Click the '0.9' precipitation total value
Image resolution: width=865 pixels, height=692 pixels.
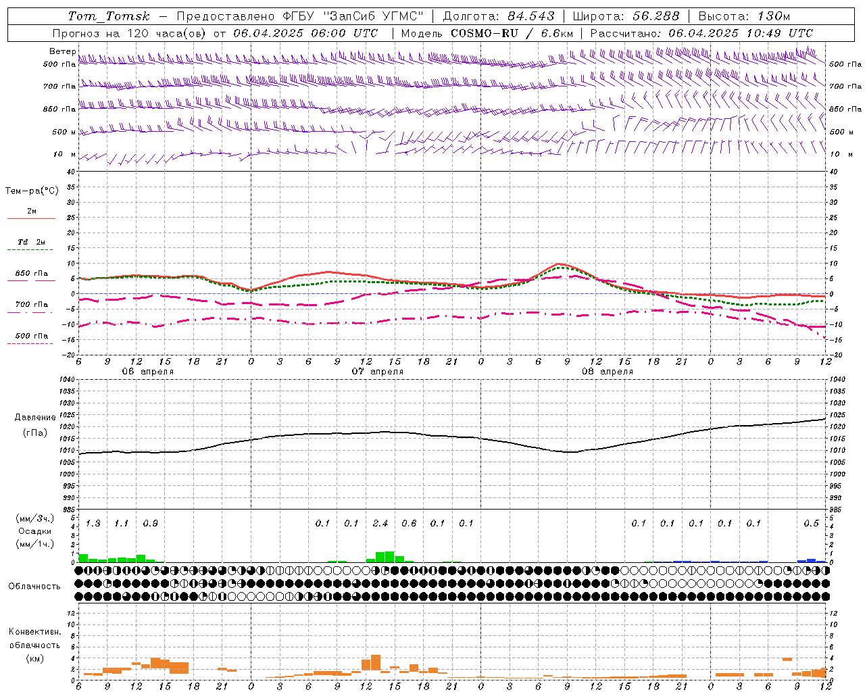(x=150, y=524)
